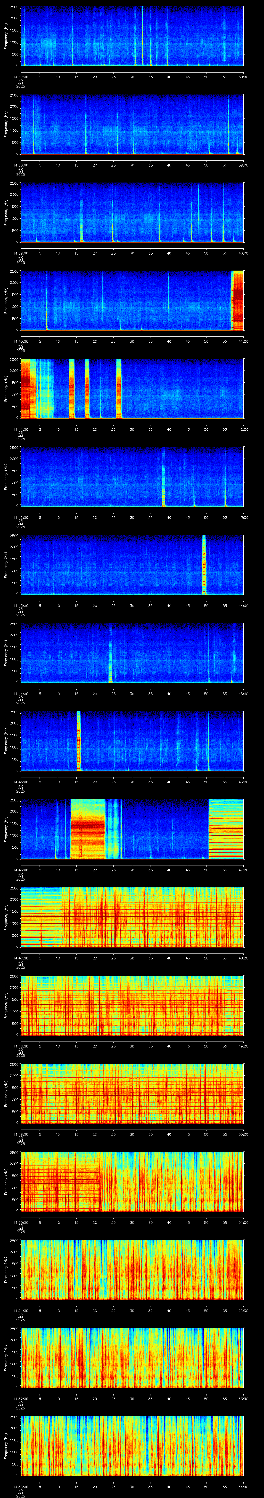Click the 47:00 end time label
Image resolution: width=264 pixels, height=1498 pixels.
(x=243, y=869)
